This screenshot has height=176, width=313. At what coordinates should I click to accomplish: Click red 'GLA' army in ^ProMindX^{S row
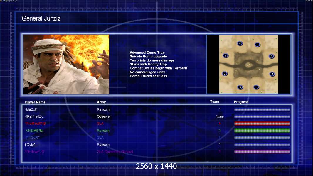(x=100, y=123)
